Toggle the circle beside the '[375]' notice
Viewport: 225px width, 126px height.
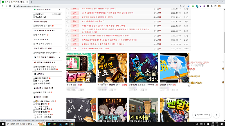tap(68, 17)
